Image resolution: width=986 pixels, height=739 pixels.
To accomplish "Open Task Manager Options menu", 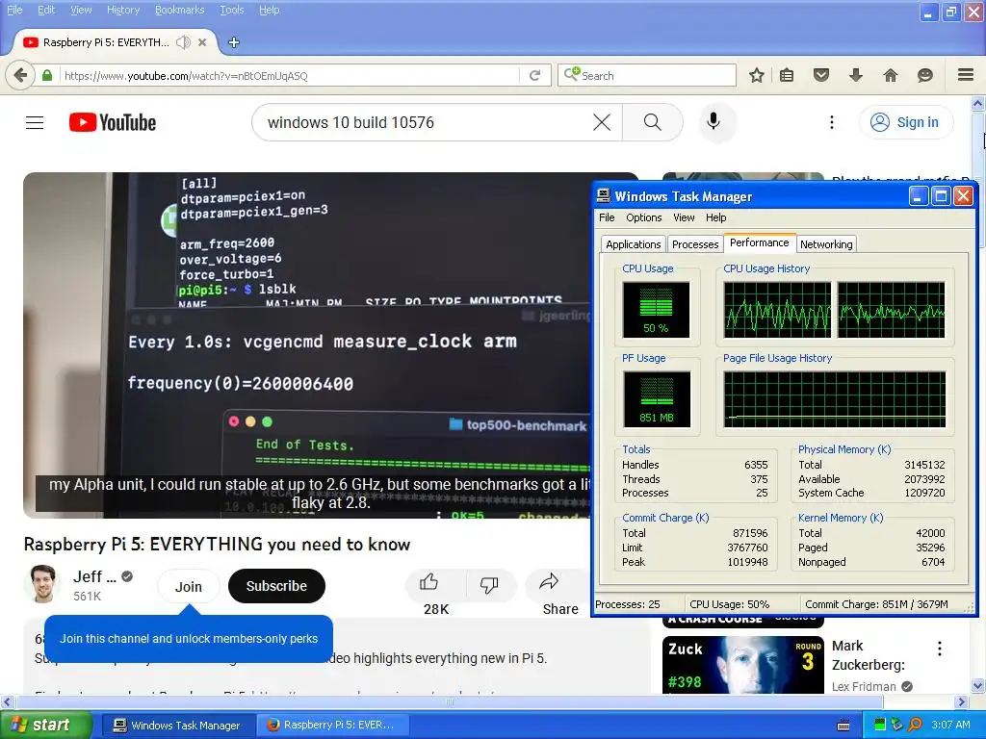I will pyautogui.click(x=643, y=217).
